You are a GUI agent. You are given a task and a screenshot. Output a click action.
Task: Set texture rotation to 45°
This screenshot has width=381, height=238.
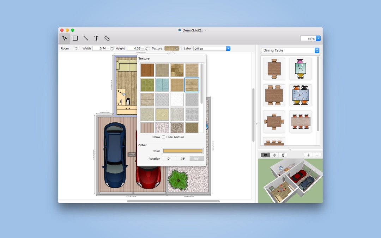tap(183, 159)
